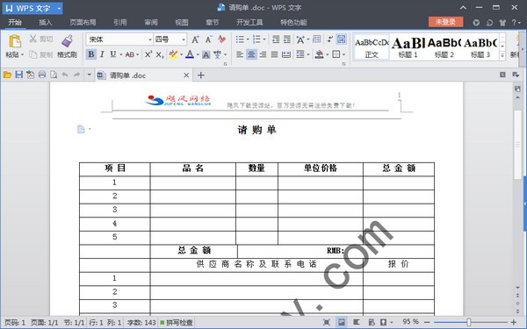This screenshot has width=527, height=329.
Task: Toggle spell check (拼写检查) in status bar
Action: point(177,322)
